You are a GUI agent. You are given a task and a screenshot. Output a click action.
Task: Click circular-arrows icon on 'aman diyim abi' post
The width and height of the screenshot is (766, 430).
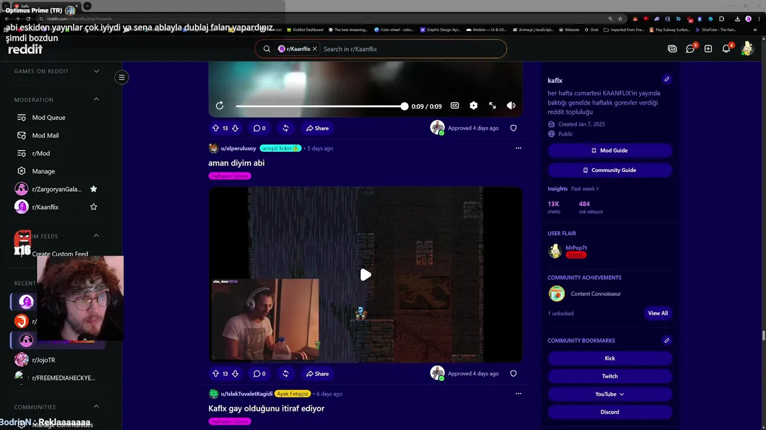click(x=285, y=373)
